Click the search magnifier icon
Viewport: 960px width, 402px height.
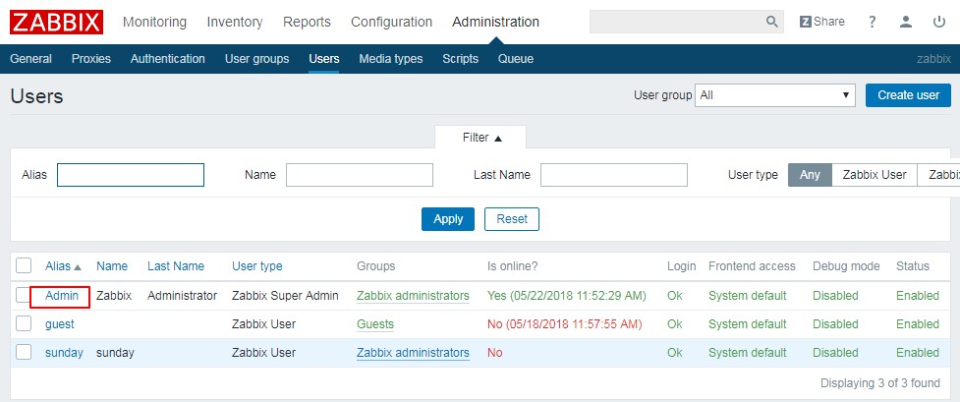tap(771, 22)
